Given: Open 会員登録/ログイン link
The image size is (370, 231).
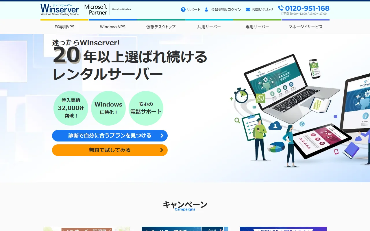Looking at the screenshot, I should click(226, 10).
